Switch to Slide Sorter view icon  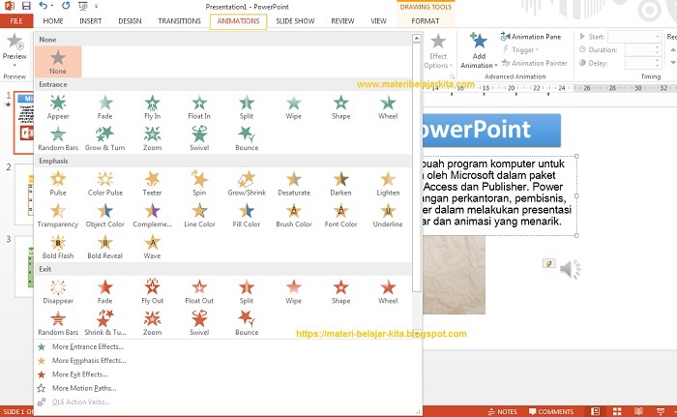(x=617, y=411)
